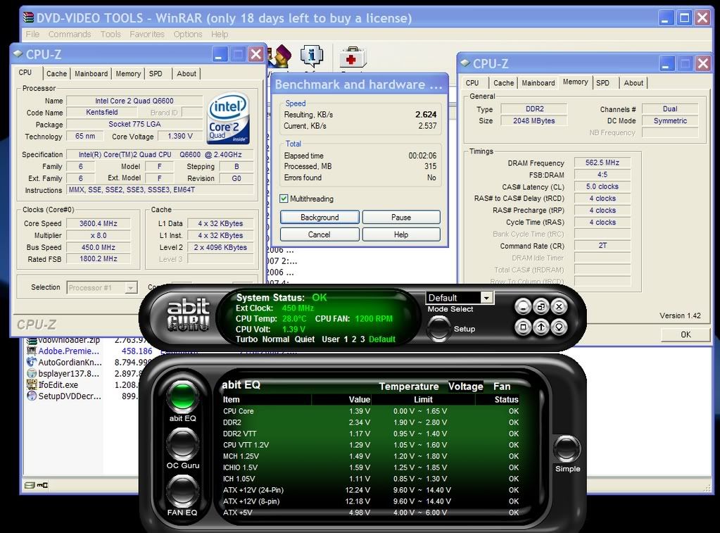Viewport: 720px width, 533px height.
Task: Select the bsplayer137.8... file icon
Action: point(32,373)
